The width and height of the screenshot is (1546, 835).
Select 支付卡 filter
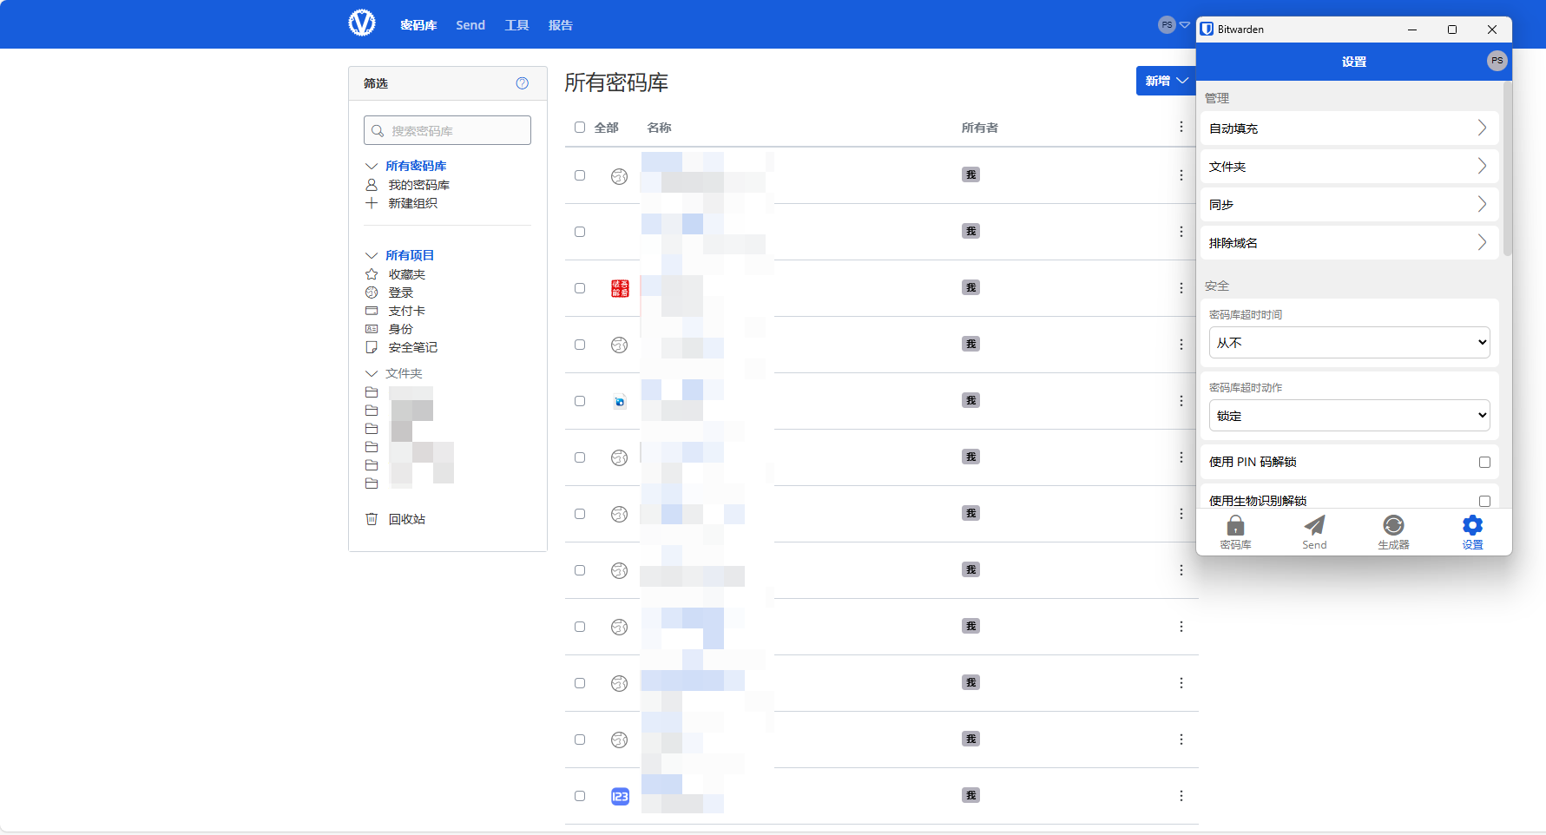click(406, 311)
